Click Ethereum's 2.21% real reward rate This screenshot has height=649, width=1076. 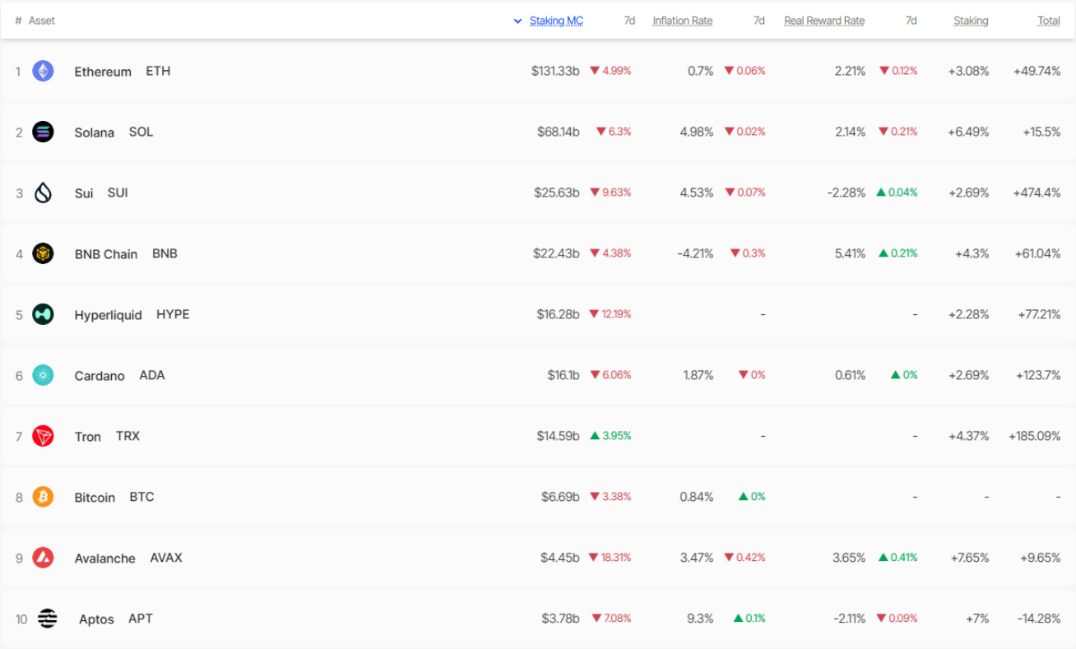851,71
